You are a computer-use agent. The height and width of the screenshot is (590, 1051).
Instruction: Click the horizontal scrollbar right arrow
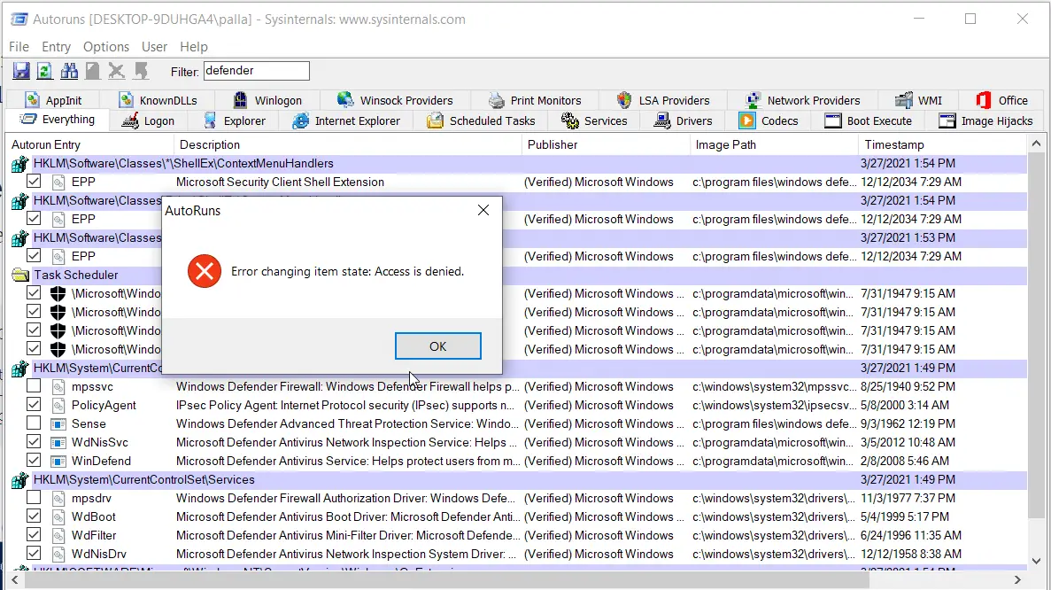point(1017,580)
